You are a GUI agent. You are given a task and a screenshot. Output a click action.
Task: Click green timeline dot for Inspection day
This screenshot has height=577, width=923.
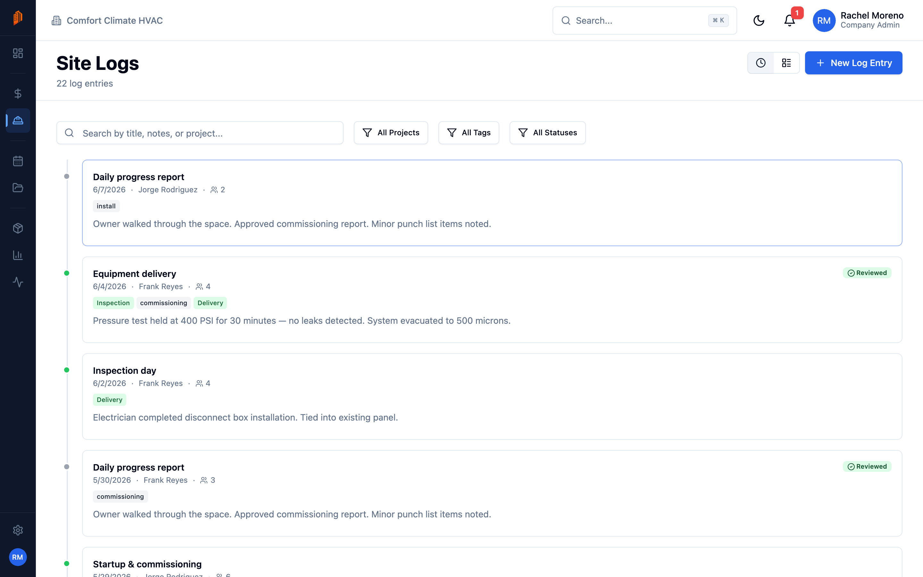(67, 370)
